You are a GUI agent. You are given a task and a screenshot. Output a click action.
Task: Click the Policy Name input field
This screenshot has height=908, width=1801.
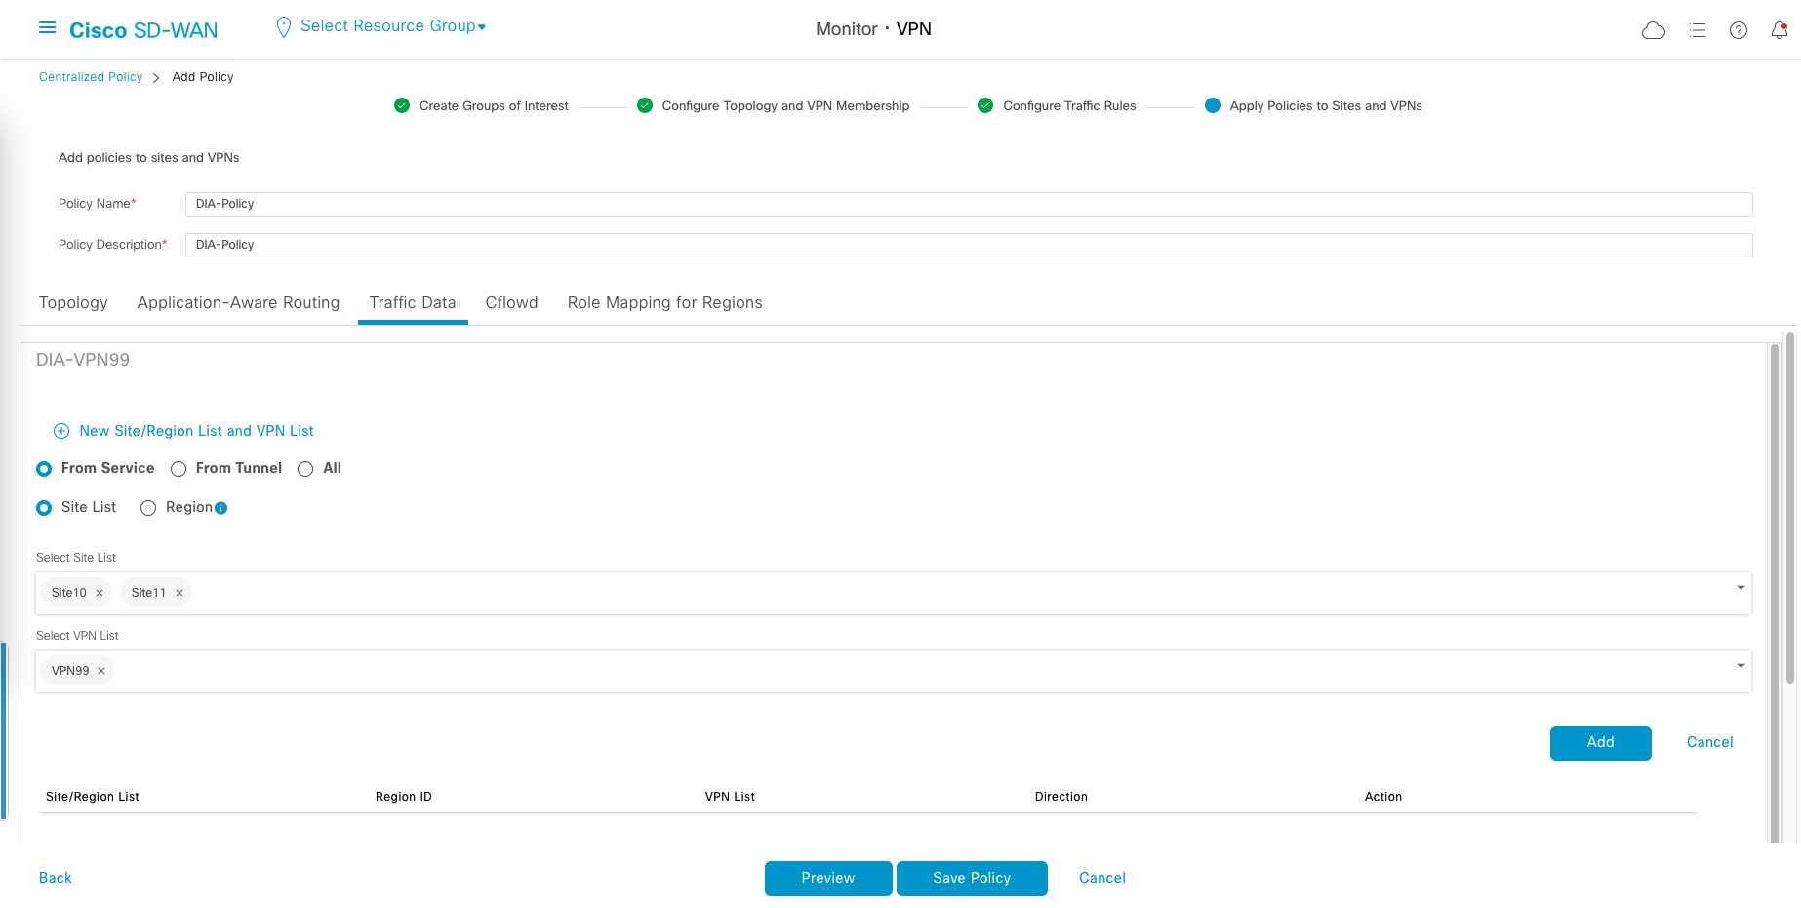(x=968, y=204)
